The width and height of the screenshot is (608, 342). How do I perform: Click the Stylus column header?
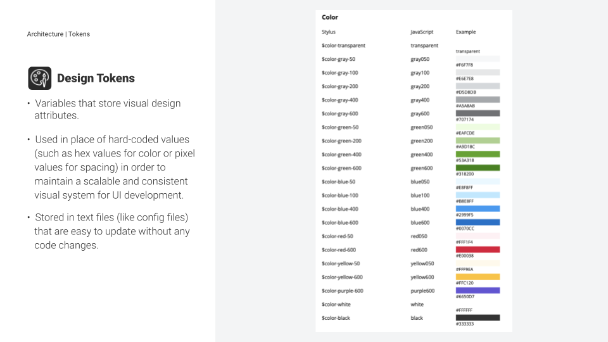pyautogui.click(x=329, y=32)
